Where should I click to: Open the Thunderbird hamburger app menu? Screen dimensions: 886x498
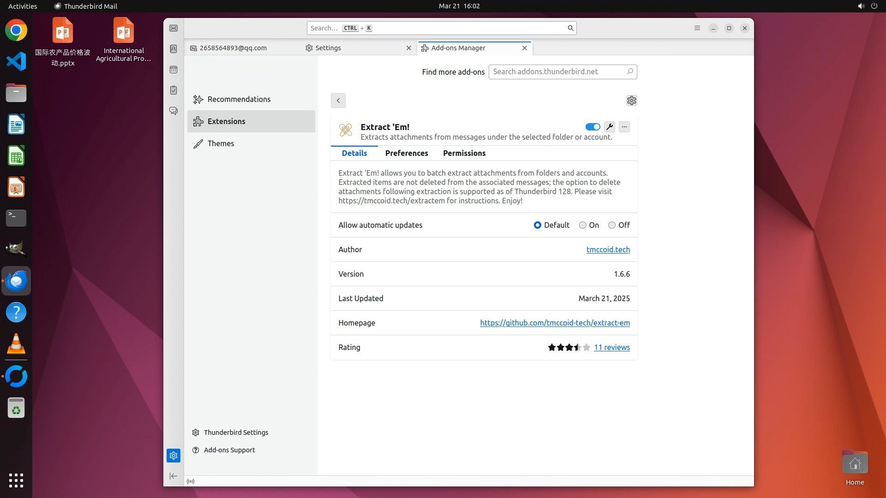[x=697, y=28]
